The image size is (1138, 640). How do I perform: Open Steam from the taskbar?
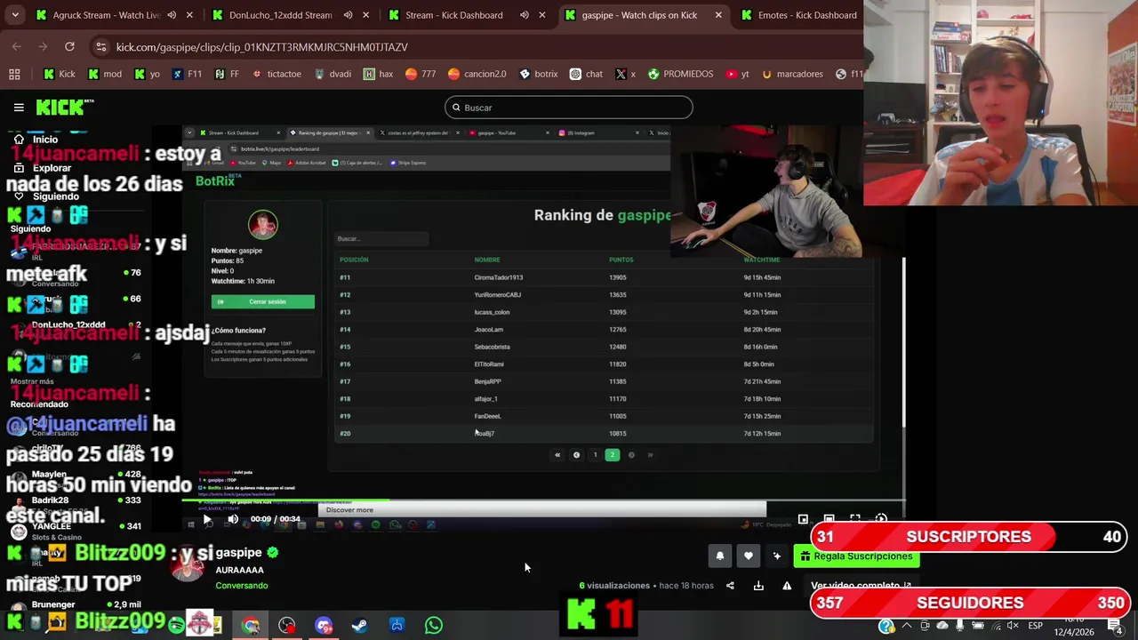pyautogui.click(x=359, y=625)
